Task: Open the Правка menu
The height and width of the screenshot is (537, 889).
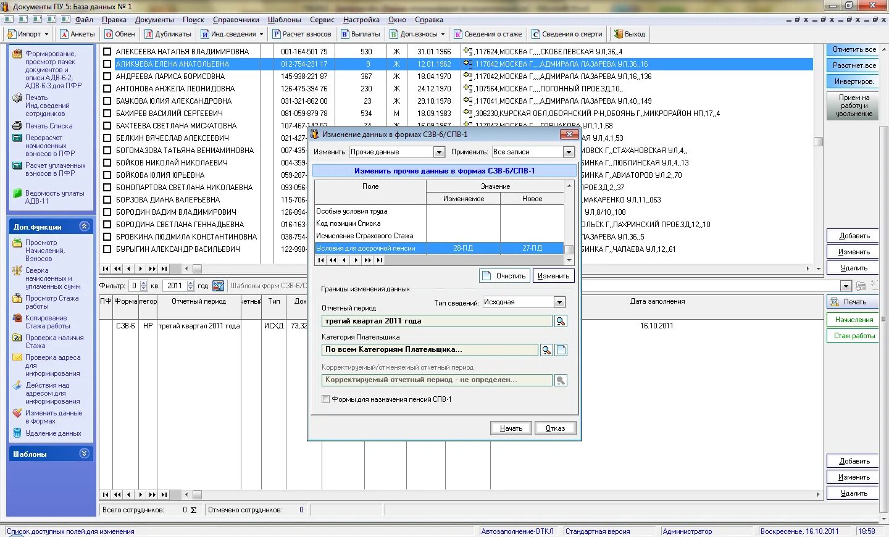Action: [114, 20]
